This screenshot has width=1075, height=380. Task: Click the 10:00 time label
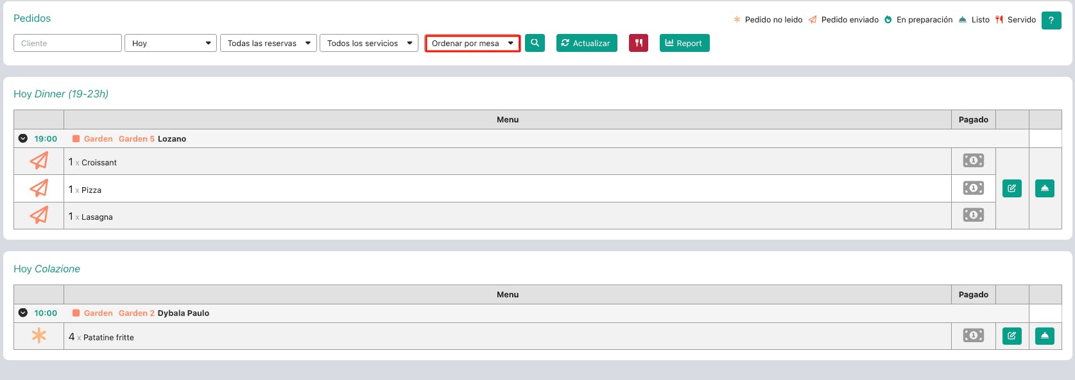point(46,313)
